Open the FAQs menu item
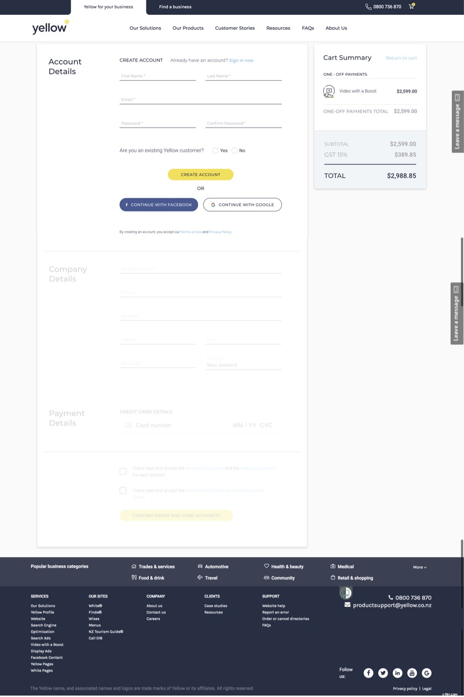This screenshot has height=697, width=464. 308,28
